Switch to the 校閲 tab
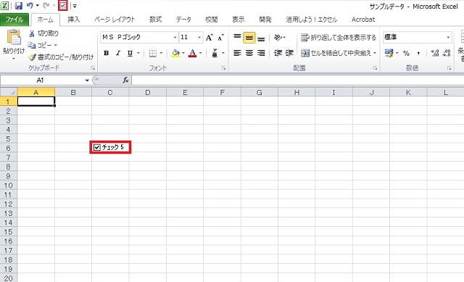The image size is (464, 282). click(x=211, y=20)
